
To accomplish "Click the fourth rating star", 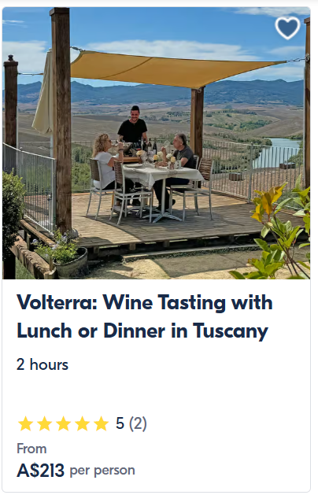I will tap(83, 423).
